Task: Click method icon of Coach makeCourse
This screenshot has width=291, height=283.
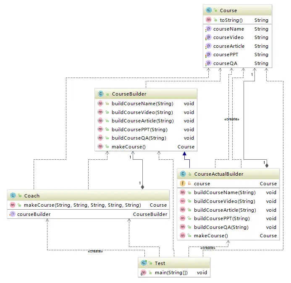Action: coord(13,205)
